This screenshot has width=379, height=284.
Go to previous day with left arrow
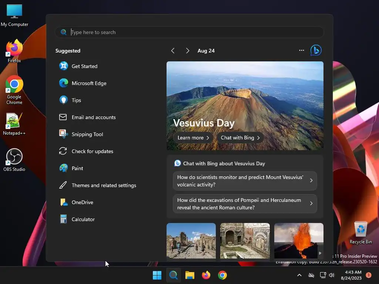click(x=173, y=50)
